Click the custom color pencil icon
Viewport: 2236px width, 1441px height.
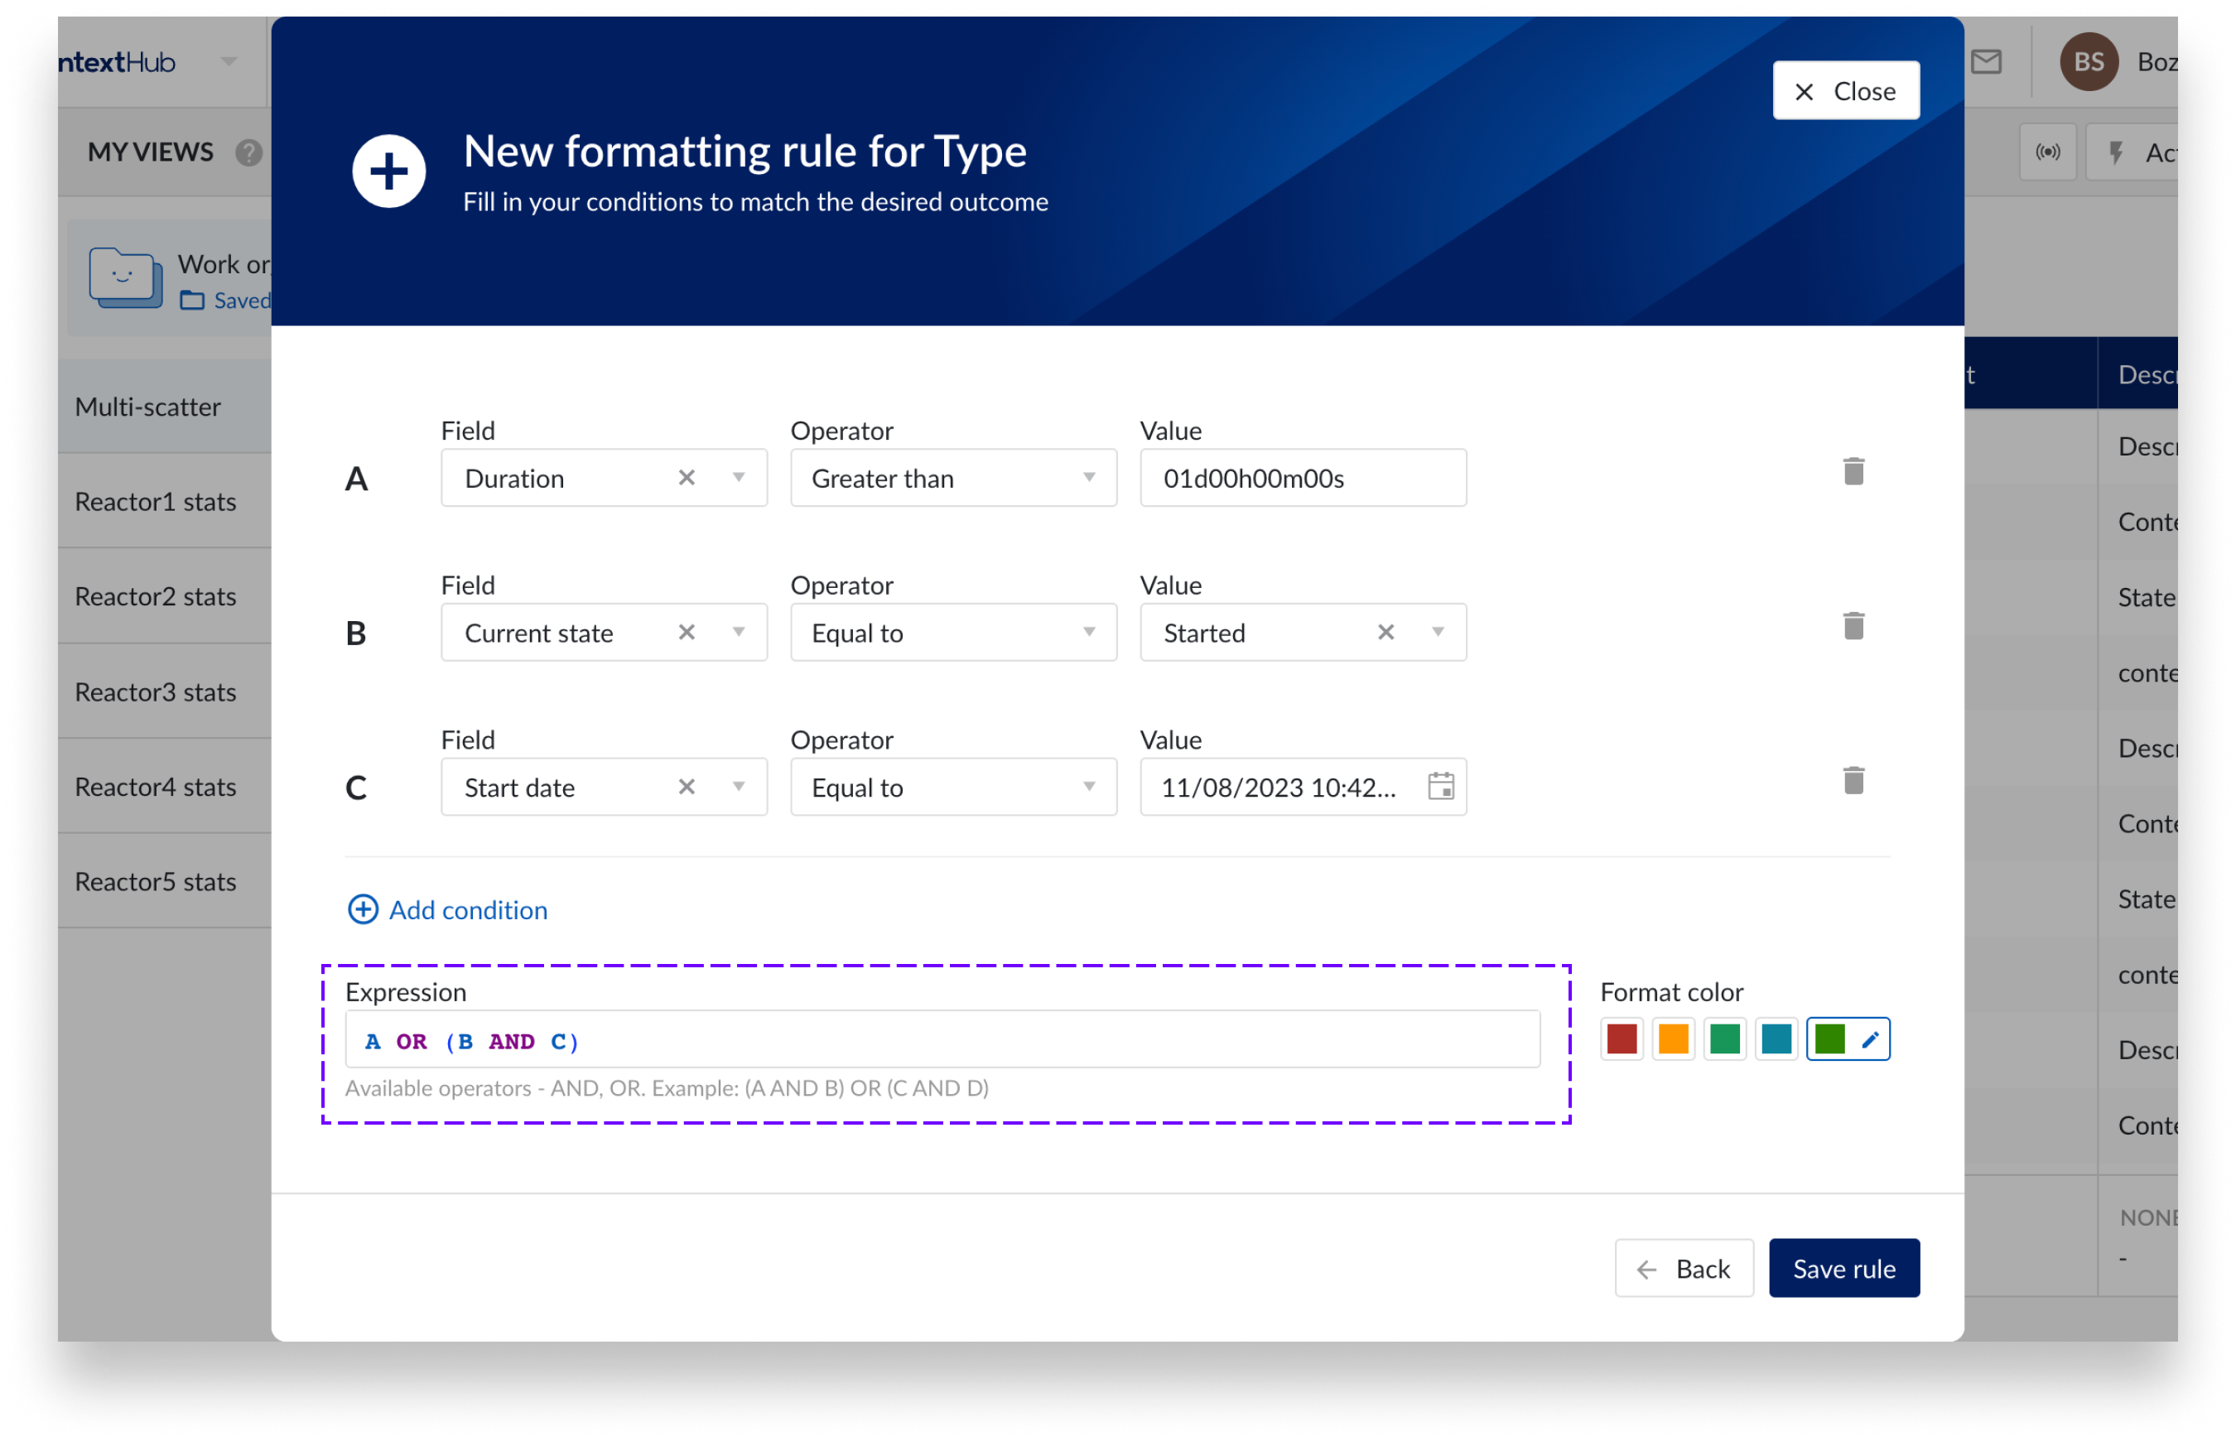(x=1869, y=1039)
